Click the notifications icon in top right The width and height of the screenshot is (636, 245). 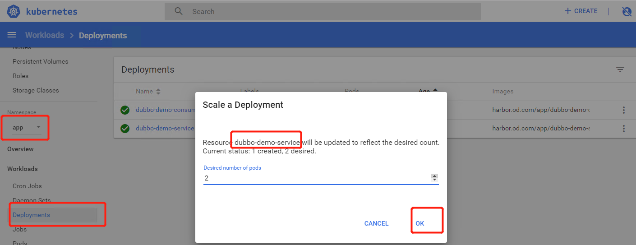[627, 12]
